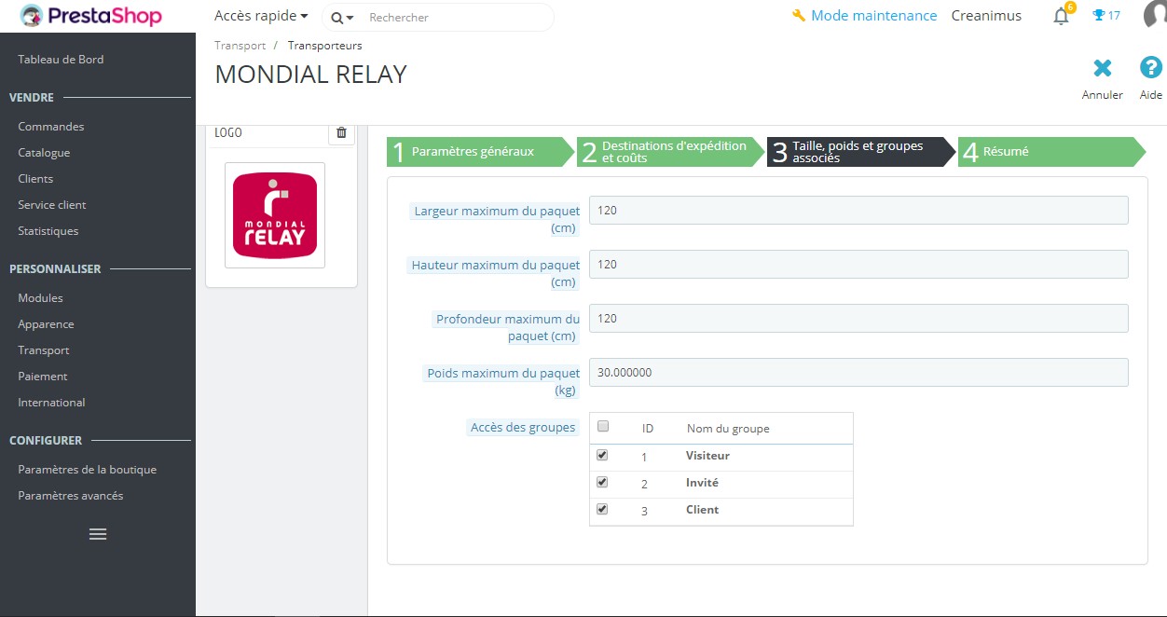The image size is (1167, 617).
Task: Open Paramètres de la boutique
Action: [88, 469]
